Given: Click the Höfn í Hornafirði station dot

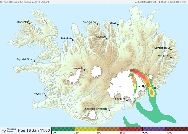Looking at the screenshot, I should click(x=155, y=88).
